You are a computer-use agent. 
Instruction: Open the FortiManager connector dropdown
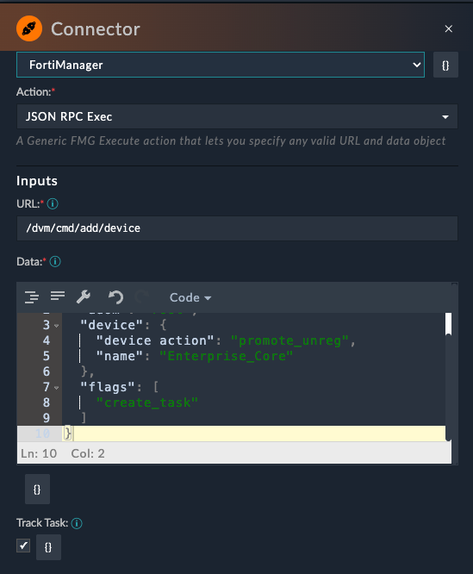pos(221,65)
